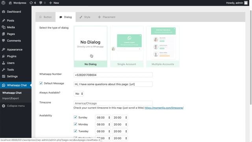Open Tuesday end time dropdown

tap(120, 131)
